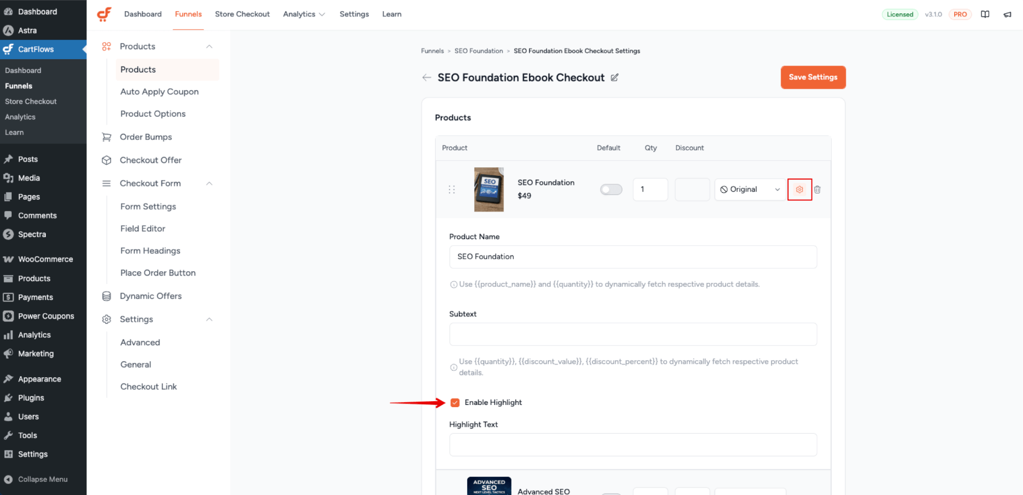Click the WooCommerce icon in admin menu
The image size is (1023, 495).
click(8, 259)
